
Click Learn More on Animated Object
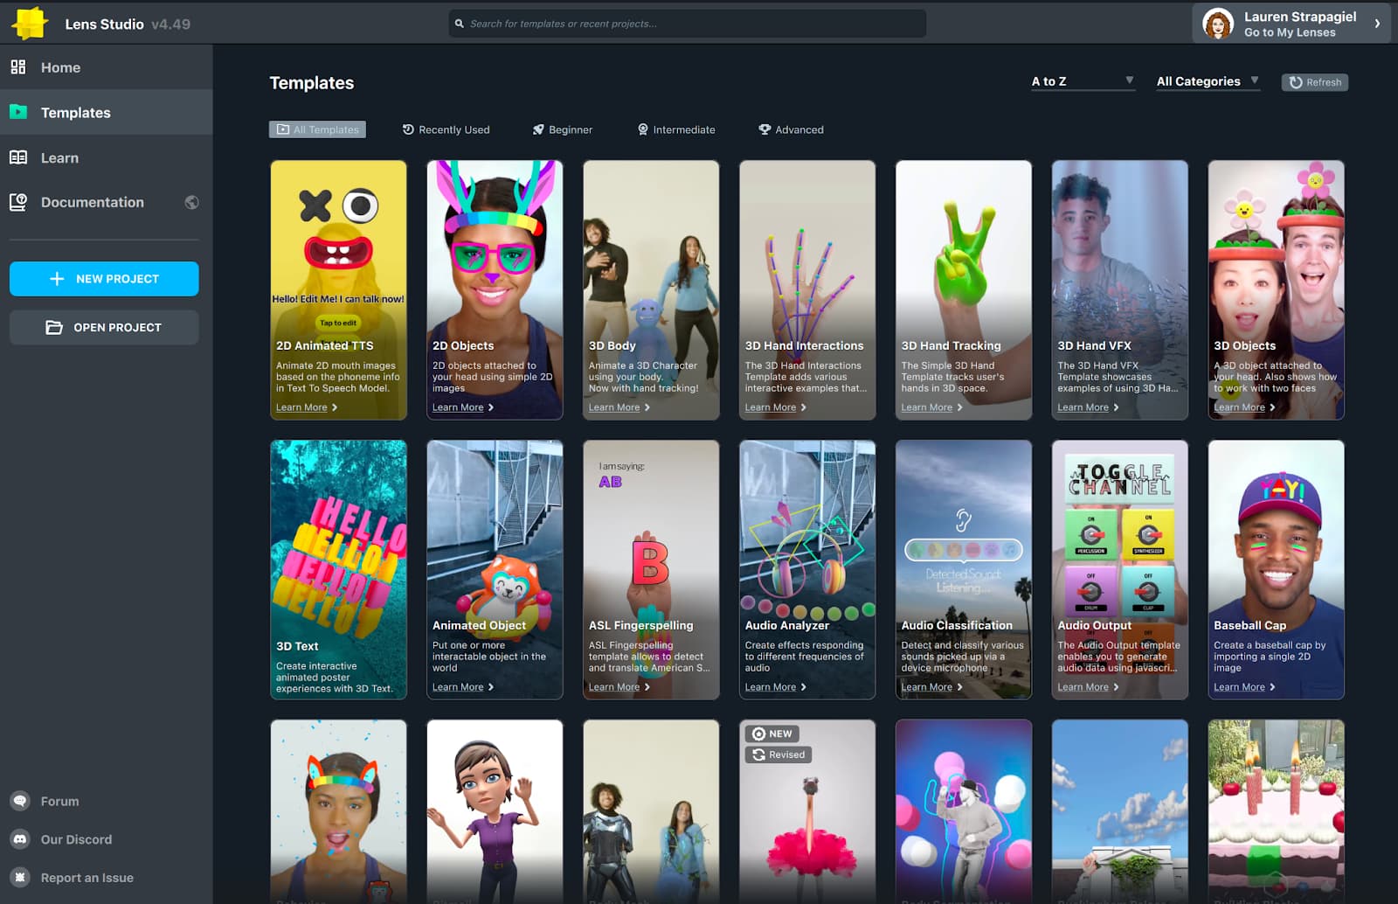point(463,687)
